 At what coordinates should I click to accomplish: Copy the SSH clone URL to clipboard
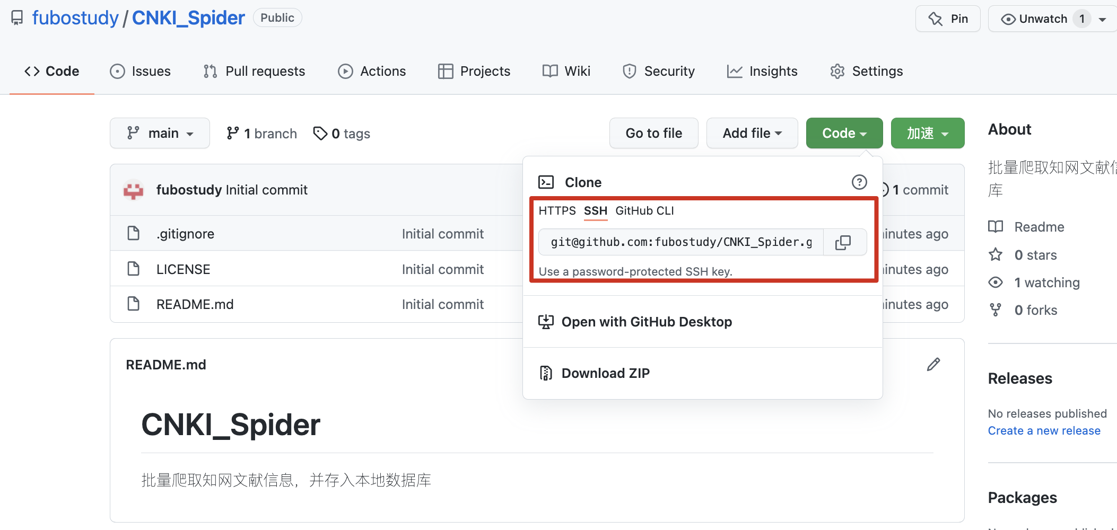click(843, 242)
